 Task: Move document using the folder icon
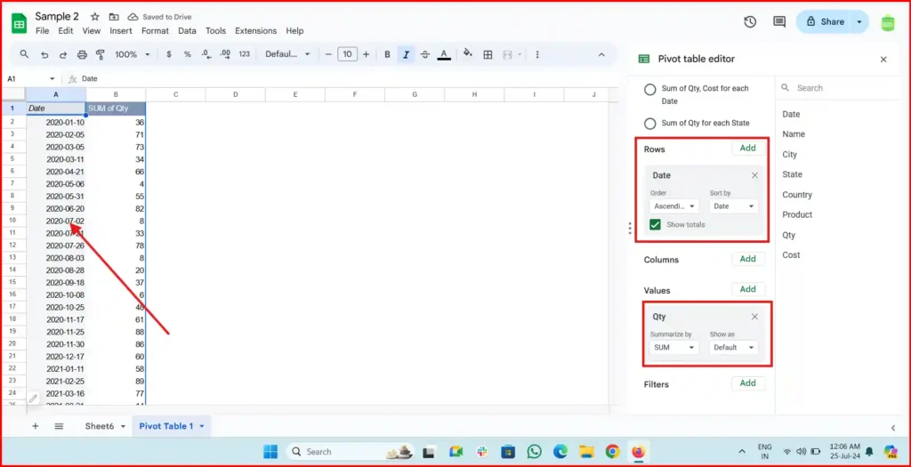point(113,17)
